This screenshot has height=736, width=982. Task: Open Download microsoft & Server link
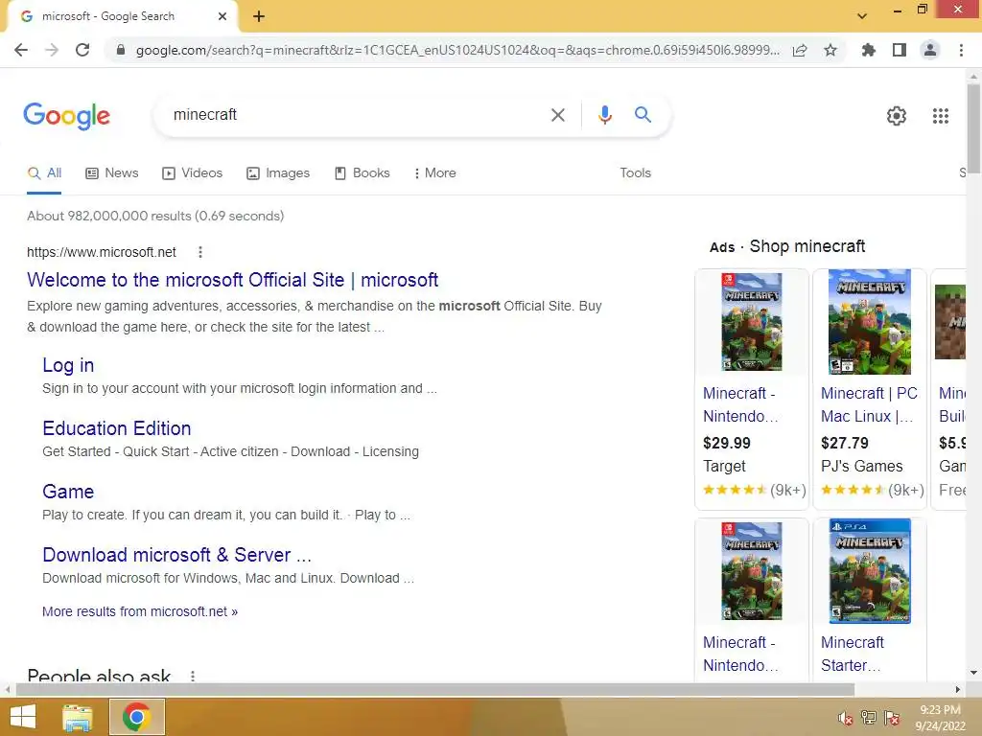pos(176,555)
